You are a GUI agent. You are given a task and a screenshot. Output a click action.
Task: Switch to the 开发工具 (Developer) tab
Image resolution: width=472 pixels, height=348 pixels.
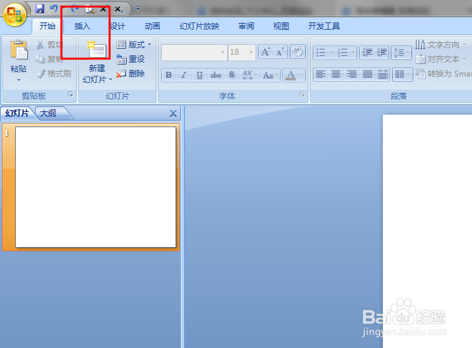click(324, 26)
